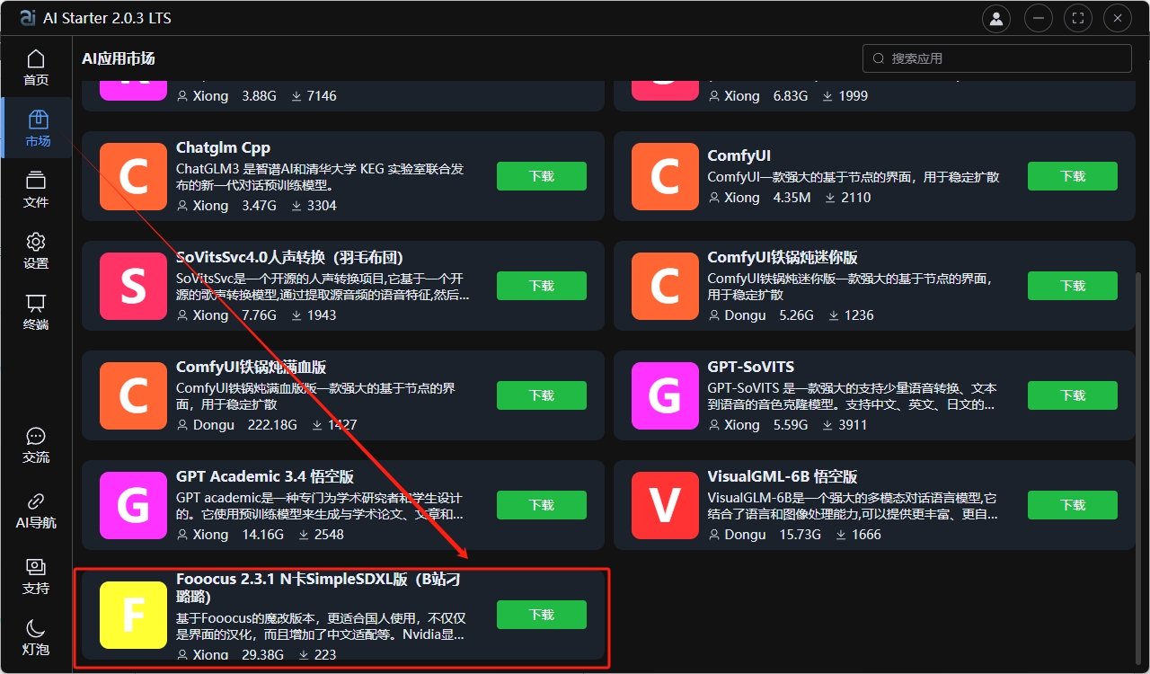Viewport: 1150px width, 674px height.
Task: Open the 终端 terminal section
Action: [x=36, y=312]
